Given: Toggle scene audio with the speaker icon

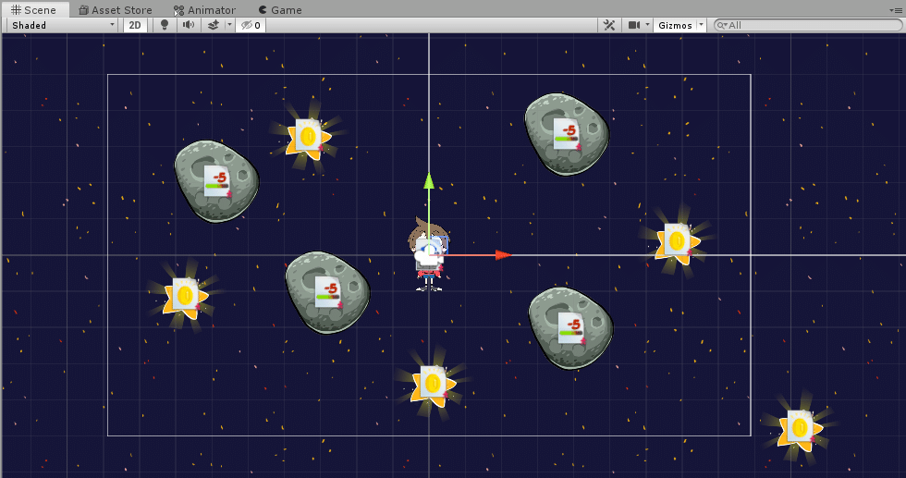Looking at the screenshot, I should coord(189,25).
